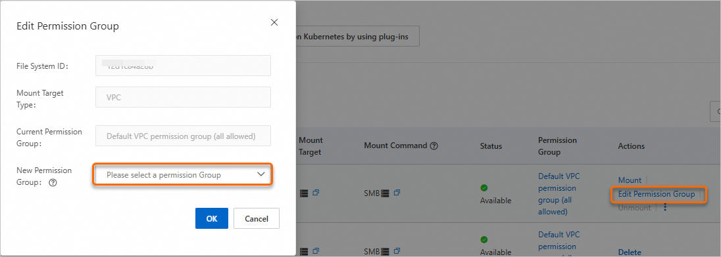Click the Kubernetes by using plug-ins button
Screen dimensions: 721x257
tap(357, 36)
